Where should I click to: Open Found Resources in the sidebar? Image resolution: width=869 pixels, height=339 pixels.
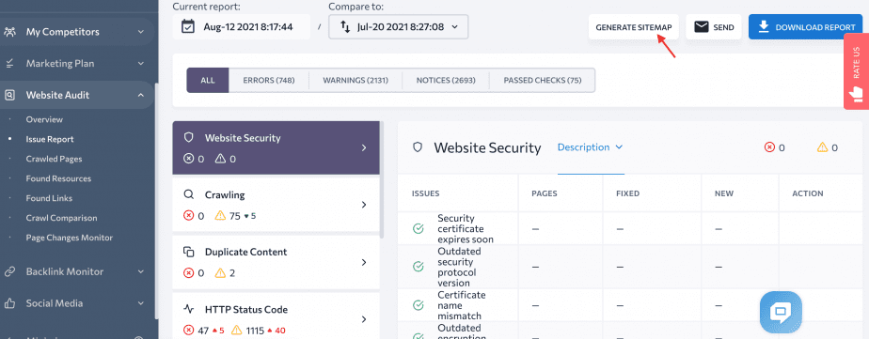coord(58,178)
